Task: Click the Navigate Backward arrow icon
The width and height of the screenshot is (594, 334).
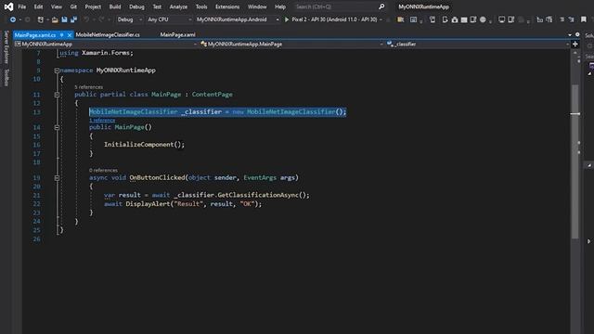Action: [x=13, y=19]
